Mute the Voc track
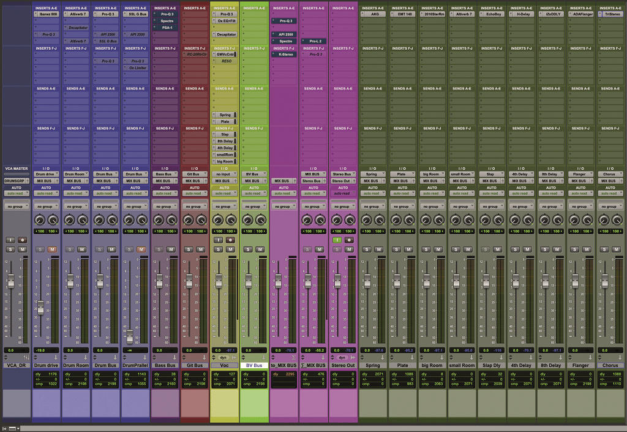The height and width of the screenshot is (432, 627). [230, 249]
